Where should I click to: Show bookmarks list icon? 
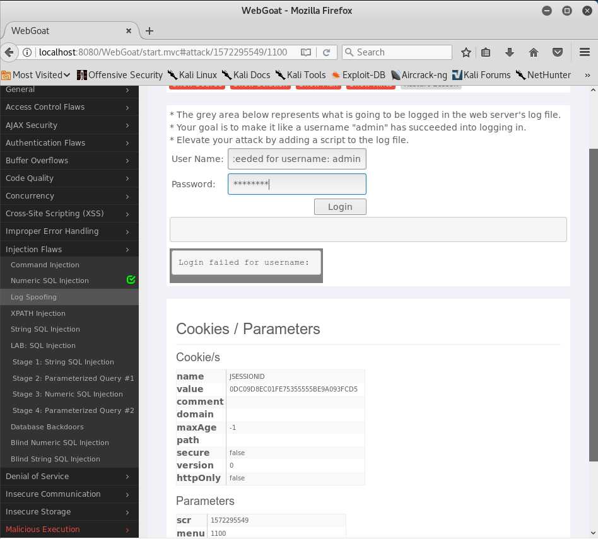[x=486, y=52]
